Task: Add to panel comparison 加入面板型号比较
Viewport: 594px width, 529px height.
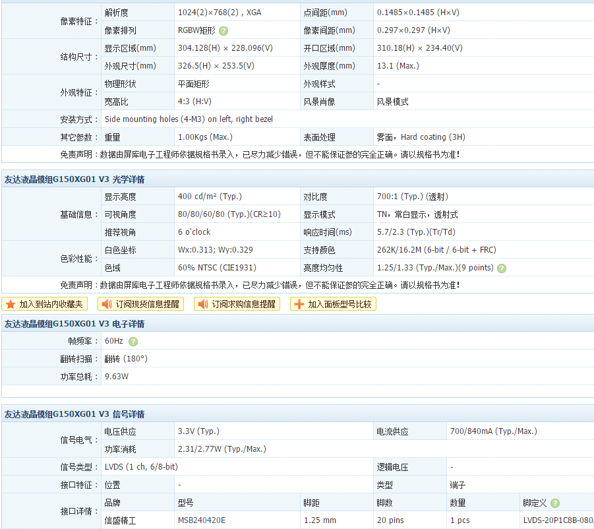Action: pyautogui.click(x=334, y=304)
